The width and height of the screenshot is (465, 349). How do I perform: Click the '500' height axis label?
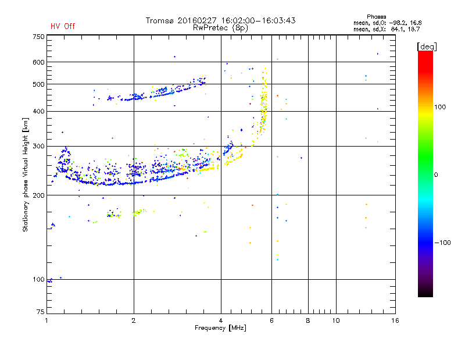[38, 84]
